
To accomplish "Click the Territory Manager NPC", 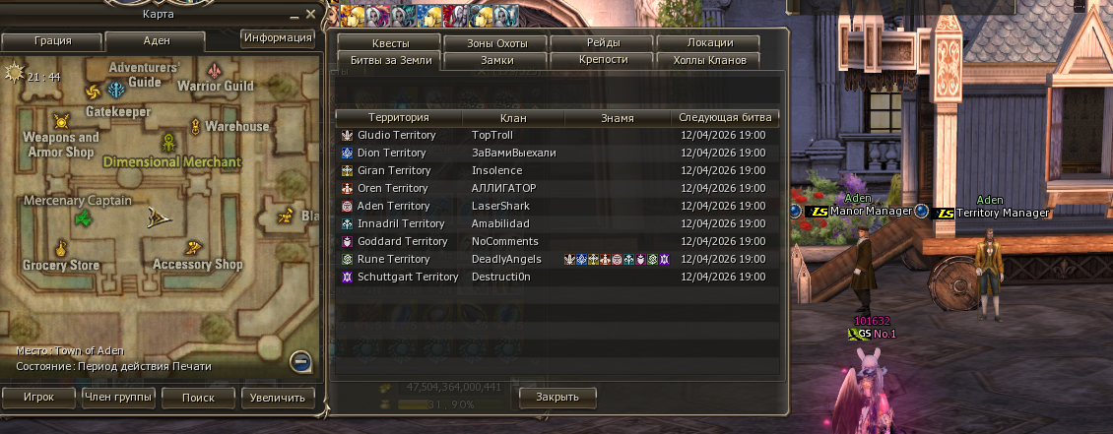I will (988, 273).
